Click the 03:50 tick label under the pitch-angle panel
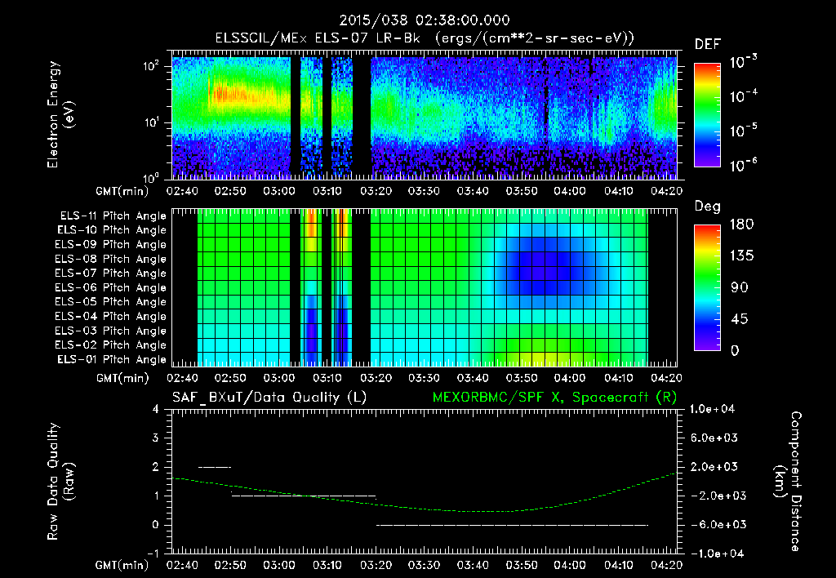Screen dimensions: 836x578 pyautogui.click(x=521, y=378)
